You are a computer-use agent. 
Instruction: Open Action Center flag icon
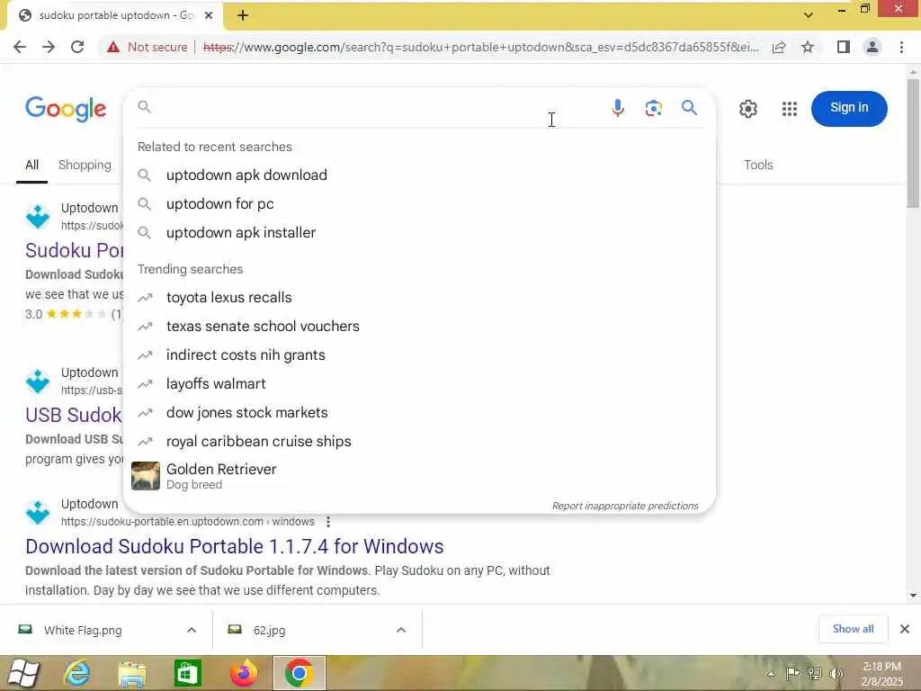[x=792, y=673]
